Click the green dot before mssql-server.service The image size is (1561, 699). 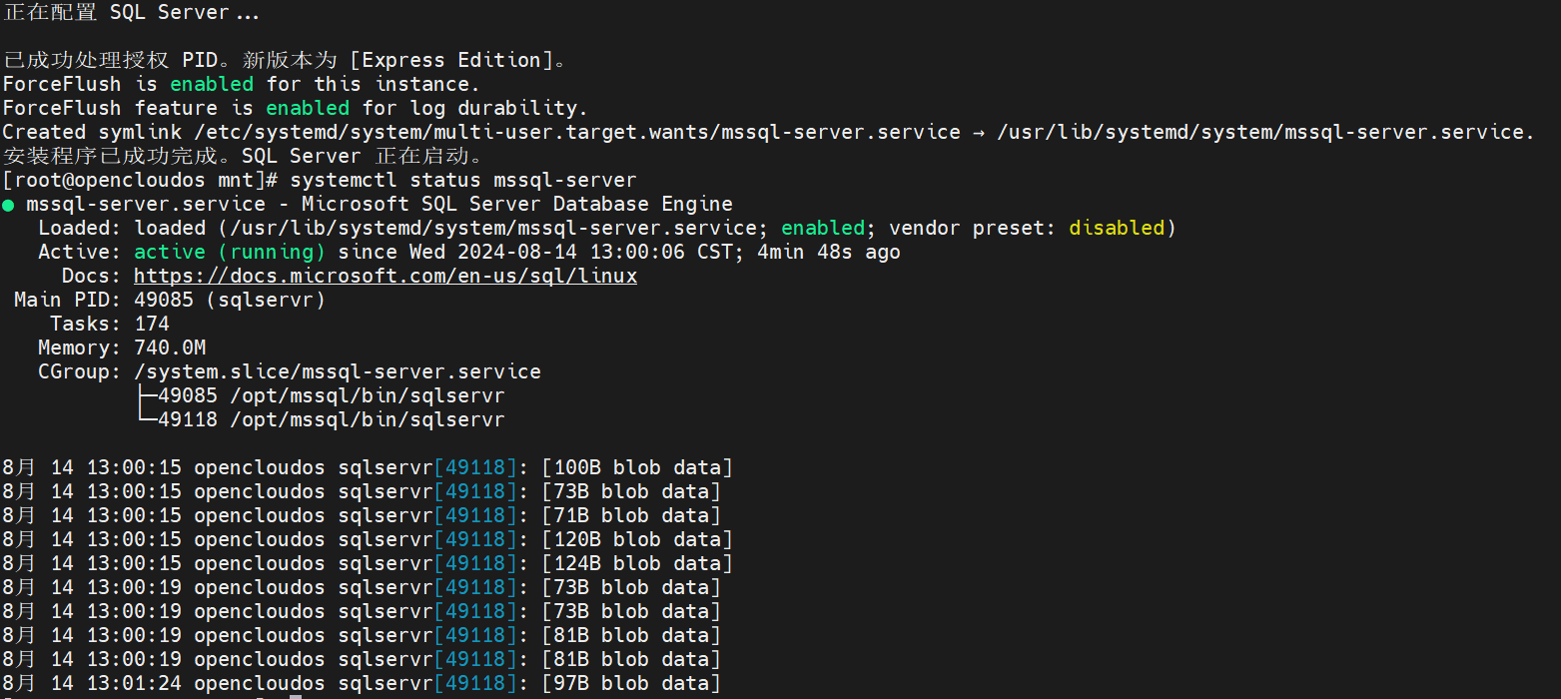click(9, 205)
